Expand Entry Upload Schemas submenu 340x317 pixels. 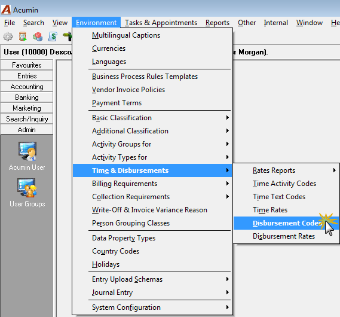(x=152, y=279)
